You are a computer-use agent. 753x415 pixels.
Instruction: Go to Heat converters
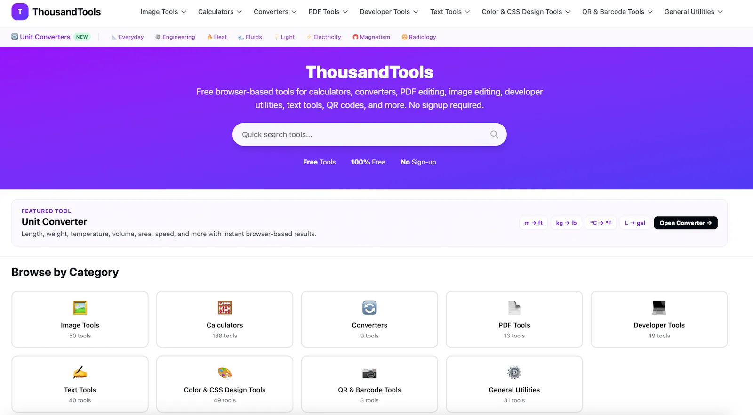[x=217, y=37]
